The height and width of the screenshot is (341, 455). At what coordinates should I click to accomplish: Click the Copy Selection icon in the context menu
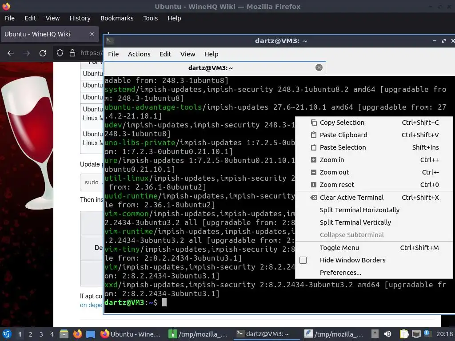(314, 123)
